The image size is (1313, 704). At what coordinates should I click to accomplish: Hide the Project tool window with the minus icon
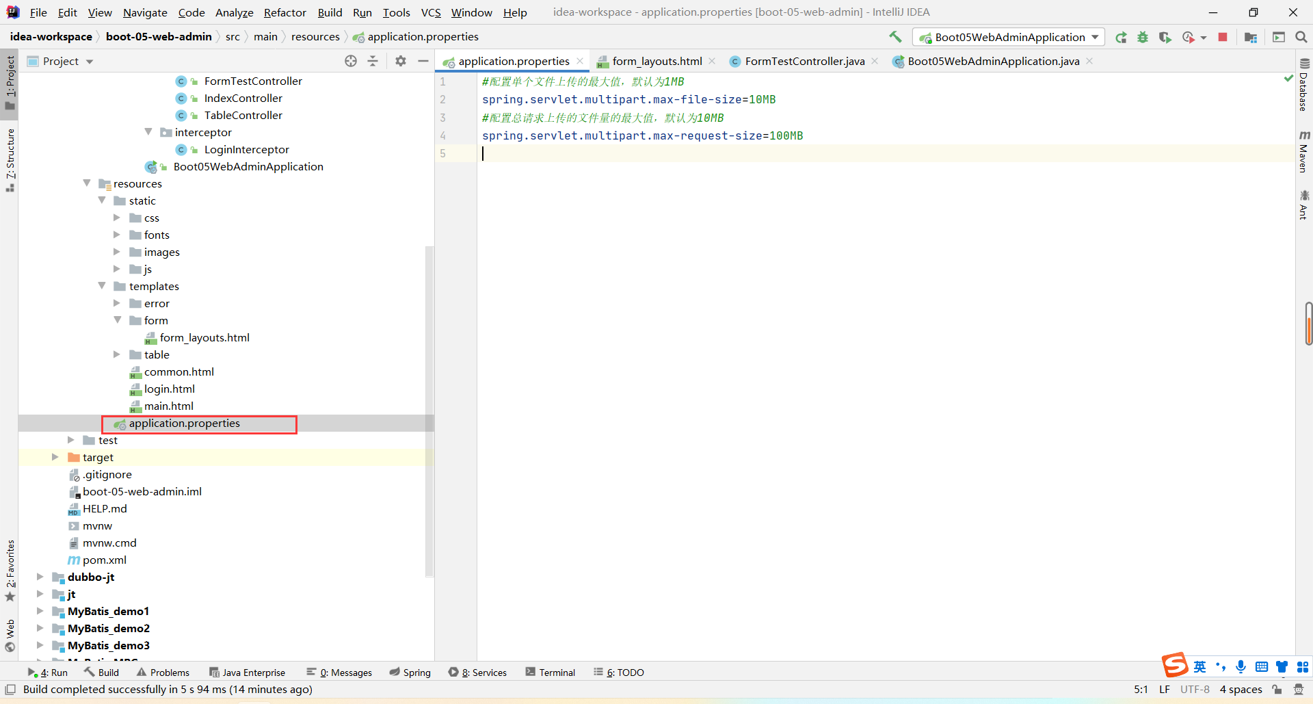pos(423,61)
